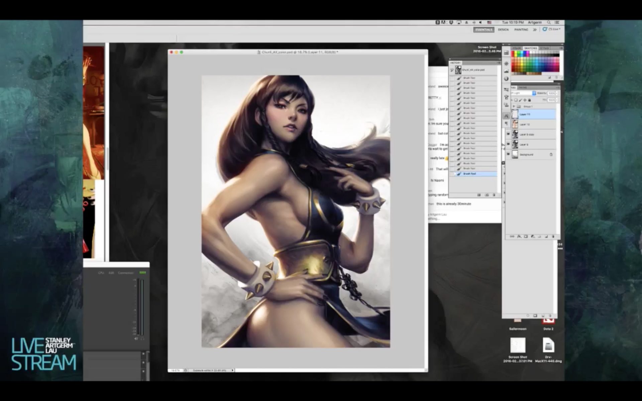Expand the Group 1 layer group
Viewport: 642px width, 401px height.
(514, 106)
